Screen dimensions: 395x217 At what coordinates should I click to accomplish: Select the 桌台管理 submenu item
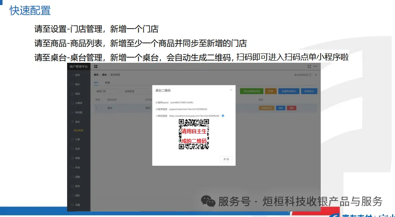point(78,130)
